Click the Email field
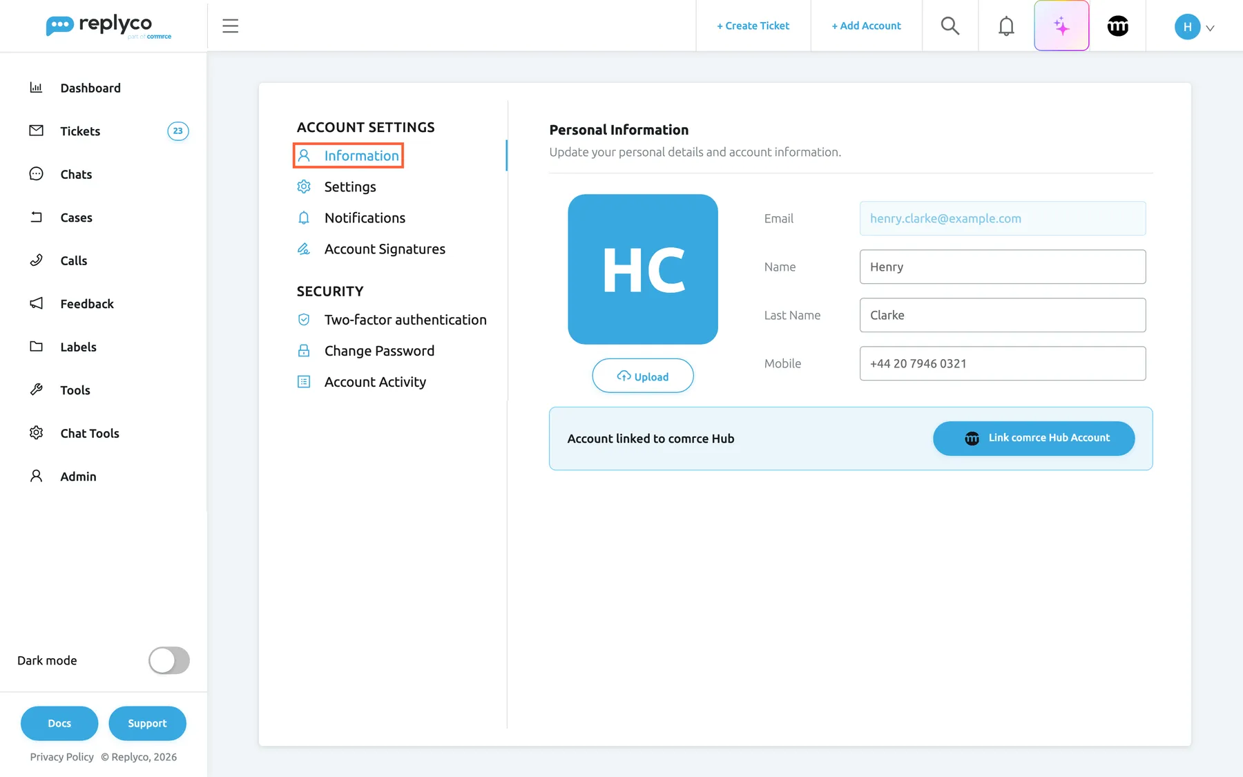This screenshot has height=777, width=1243. point(1002,218)
